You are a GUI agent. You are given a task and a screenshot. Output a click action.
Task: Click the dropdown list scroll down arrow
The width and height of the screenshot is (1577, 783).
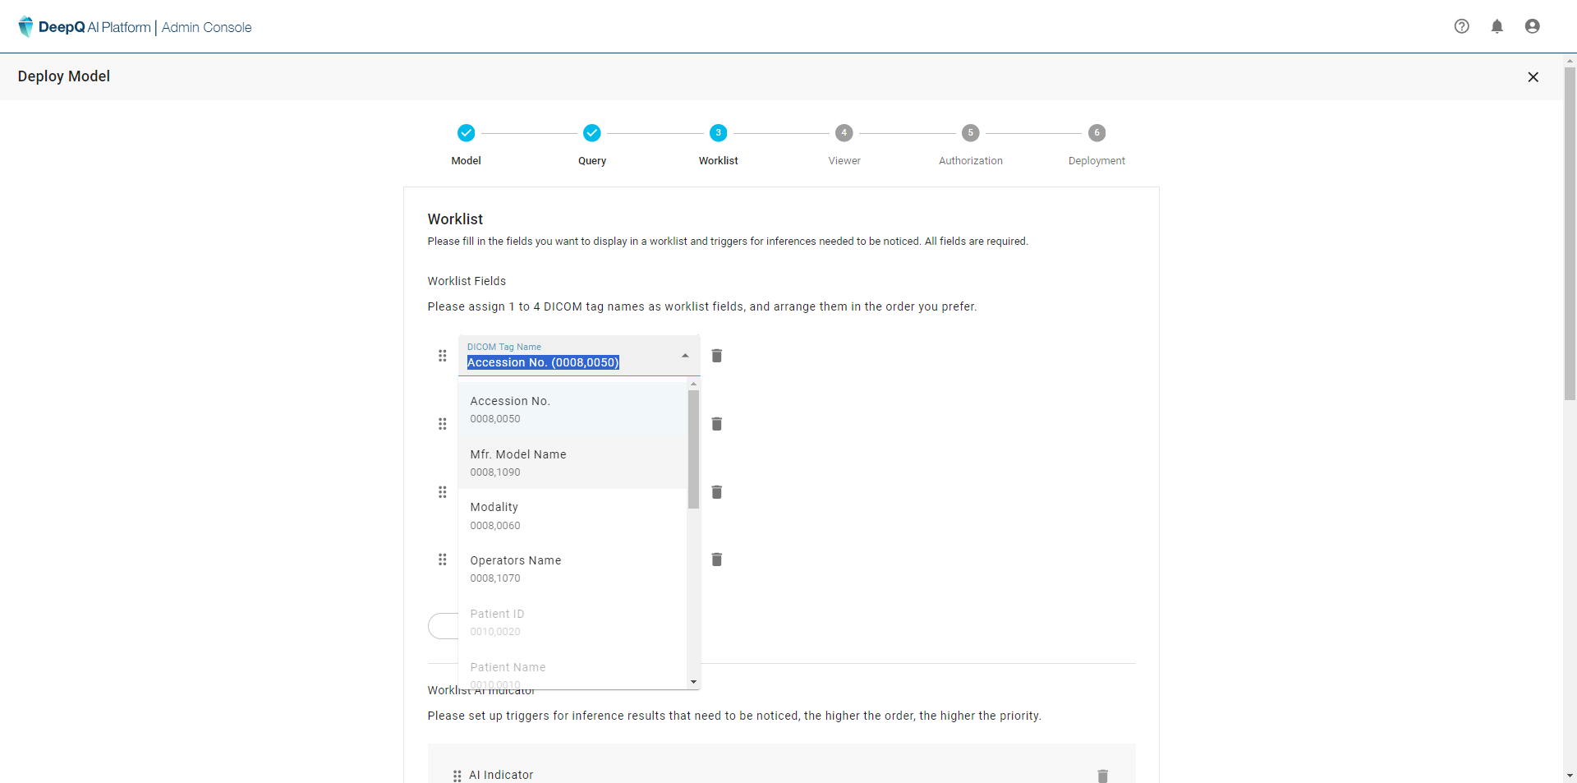(x=694, y=682)
